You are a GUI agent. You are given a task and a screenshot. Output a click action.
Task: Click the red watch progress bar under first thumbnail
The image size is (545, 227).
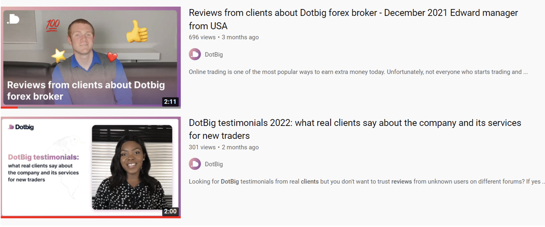coord(9,107)
